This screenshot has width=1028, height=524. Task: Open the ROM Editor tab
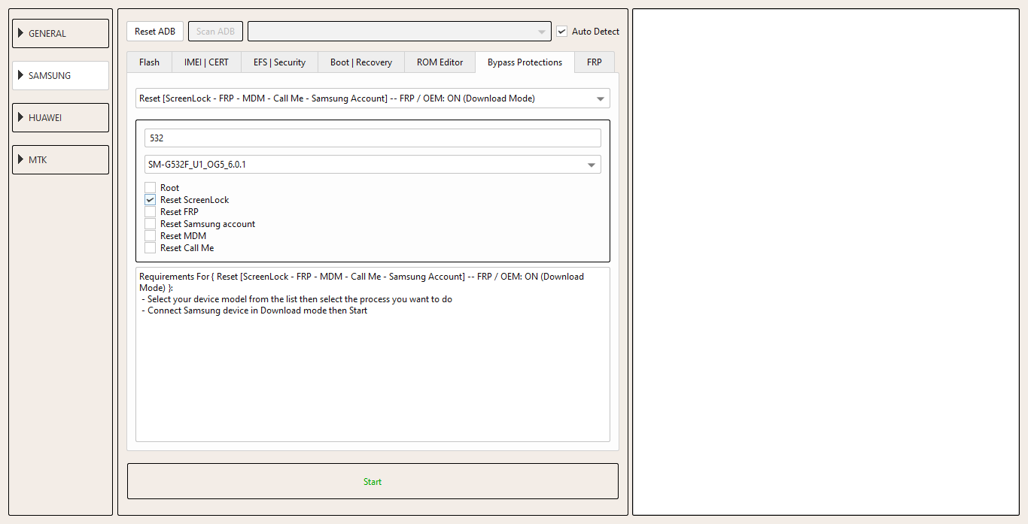(440, 62)
